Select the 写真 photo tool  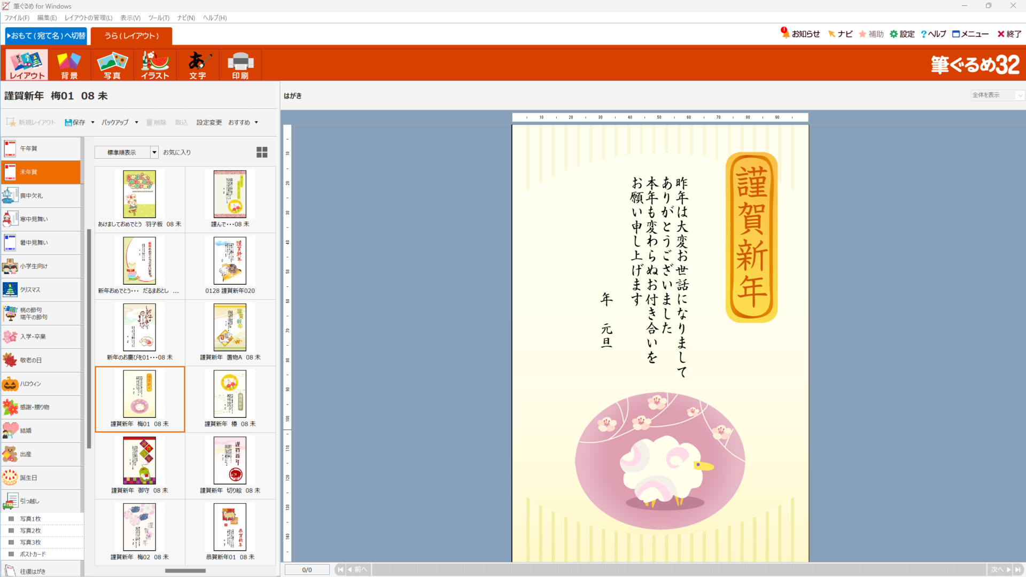coord(112,65)
